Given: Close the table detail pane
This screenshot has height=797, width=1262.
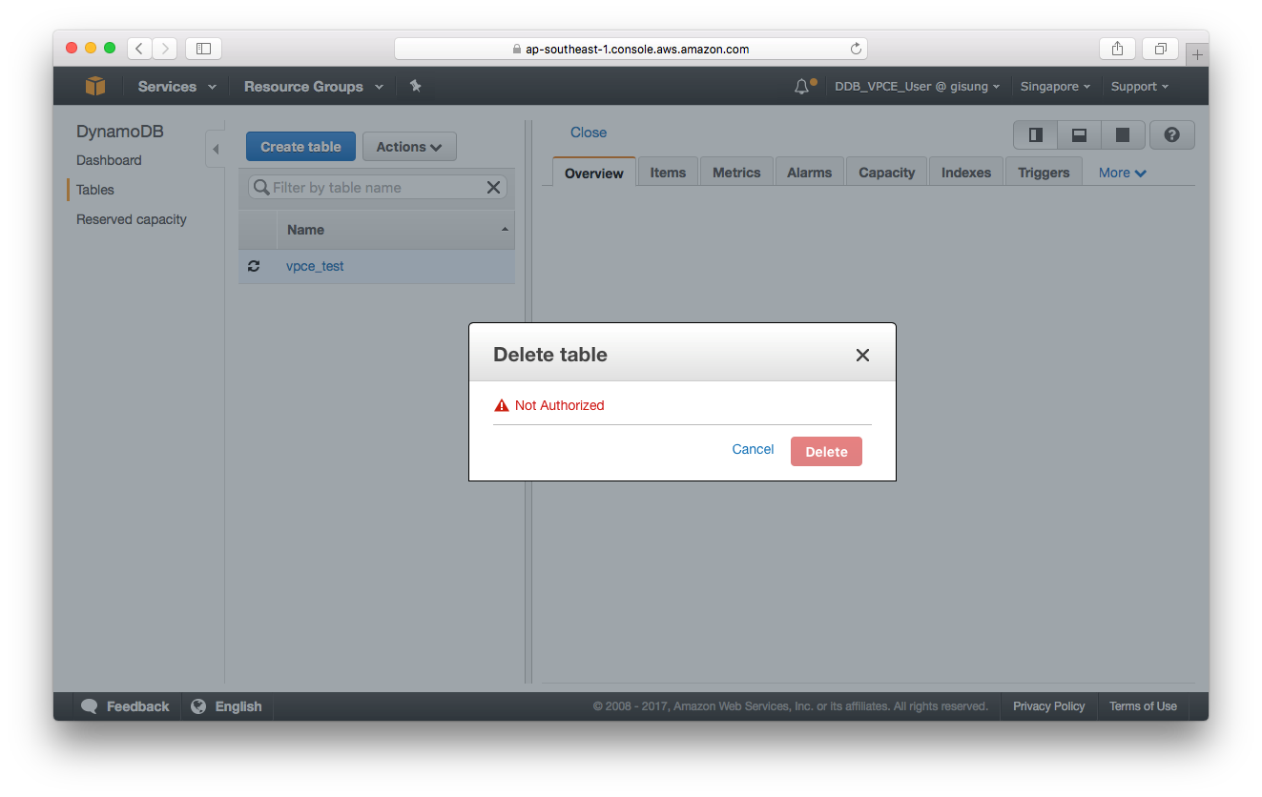Looking at the screenshot, I should [589, 133].
